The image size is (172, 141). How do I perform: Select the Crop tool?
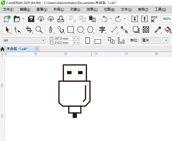29,30
